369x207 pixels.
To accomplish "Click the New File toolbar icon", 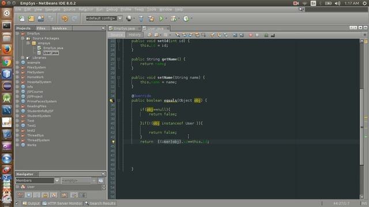I will (x=22, y=18).
